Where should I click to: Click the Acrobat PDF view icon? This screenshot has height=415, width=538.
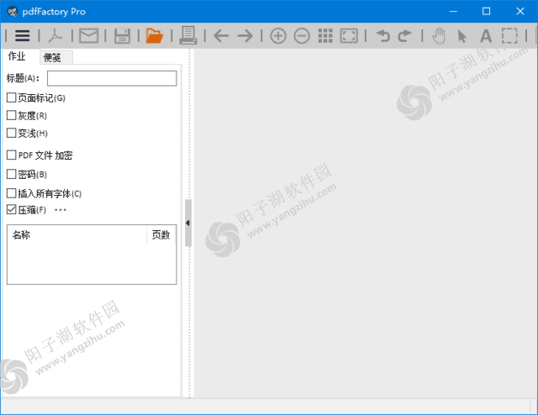pyautogui.click(x=55, y=35)
